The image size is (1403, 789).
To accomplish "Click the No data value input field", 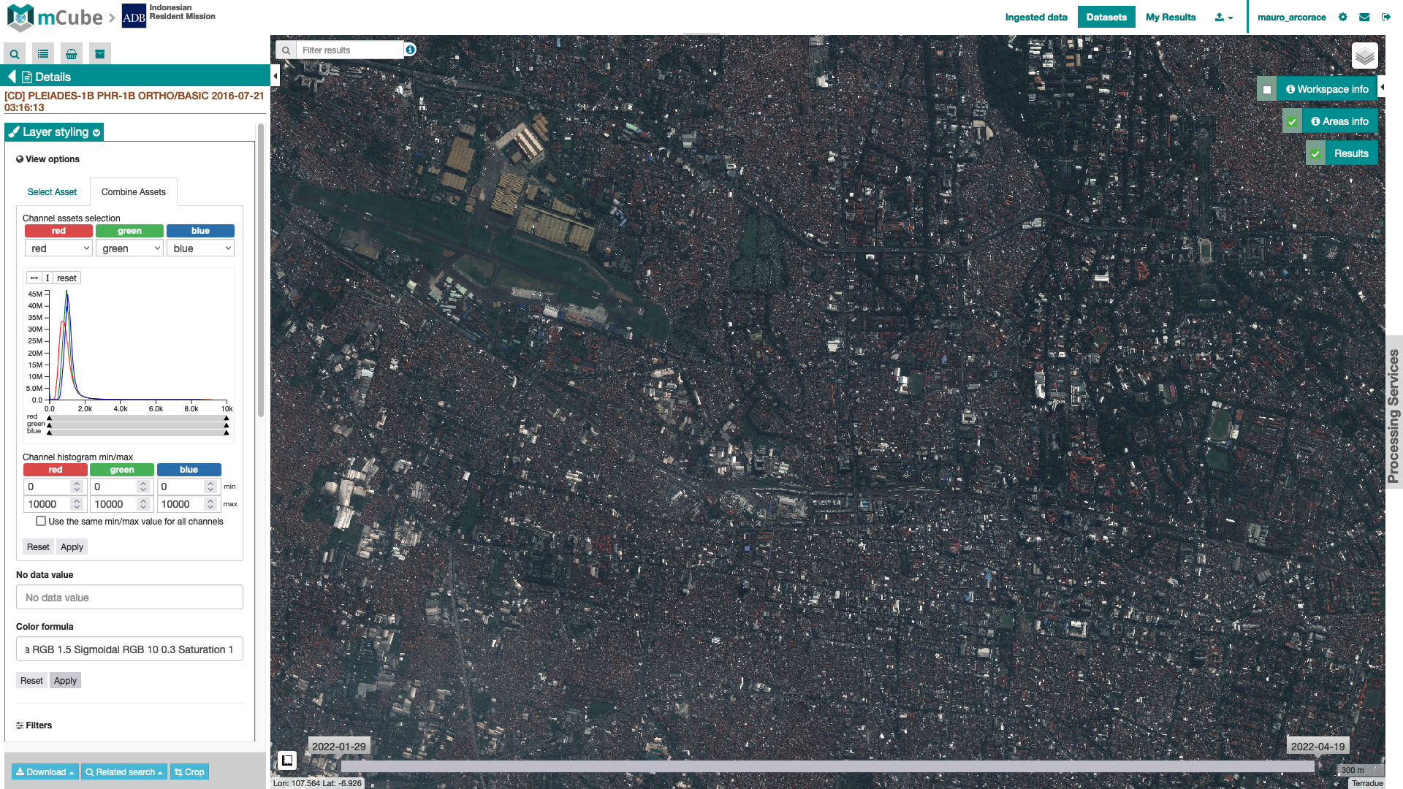I will (x=129, y=598).
